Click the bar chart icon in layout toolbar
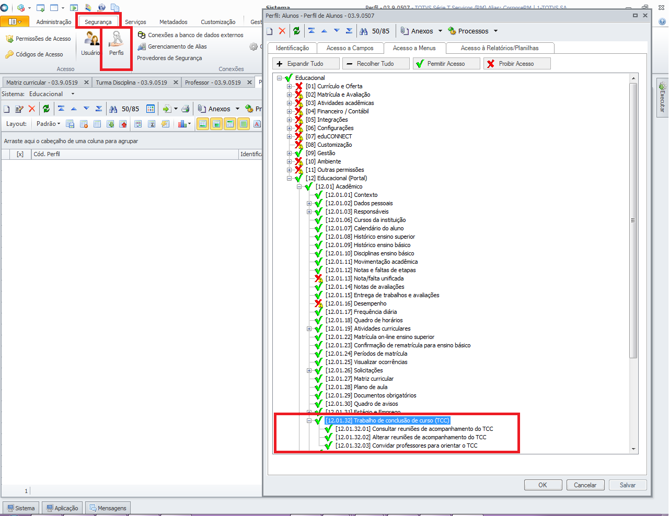This screenshot has width=669, height=516. click(x=182, y=124)
